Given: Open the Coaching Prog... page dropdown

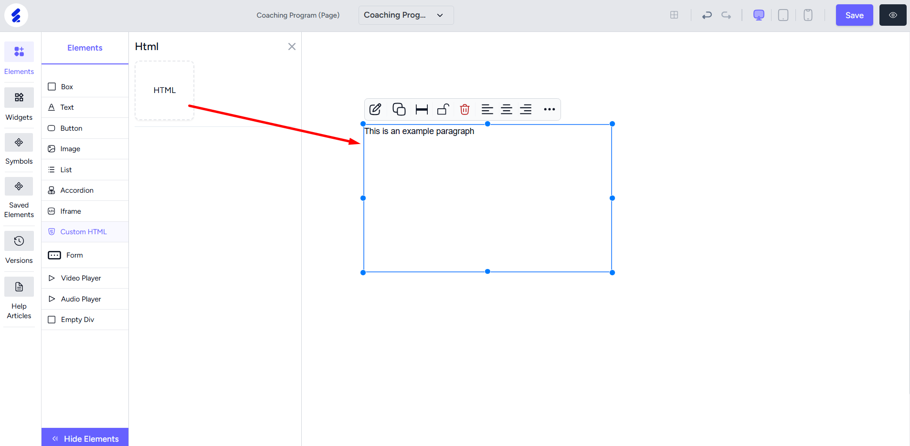Looking at the screenshot, I should point(406,15).
